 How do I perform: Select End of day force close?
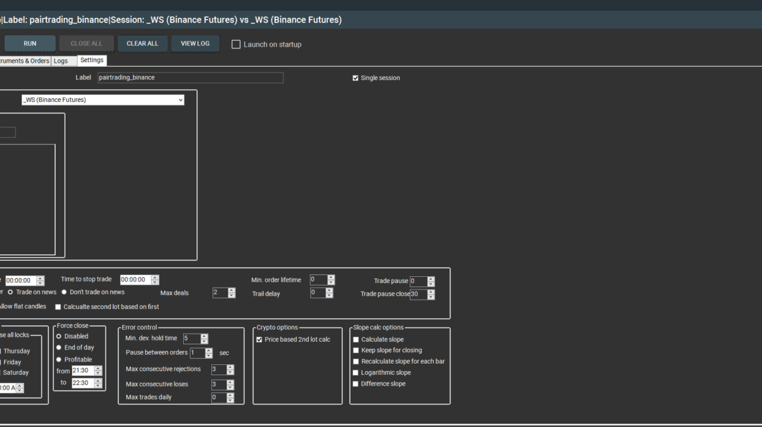pyautogui.click(x=59, y=348)
